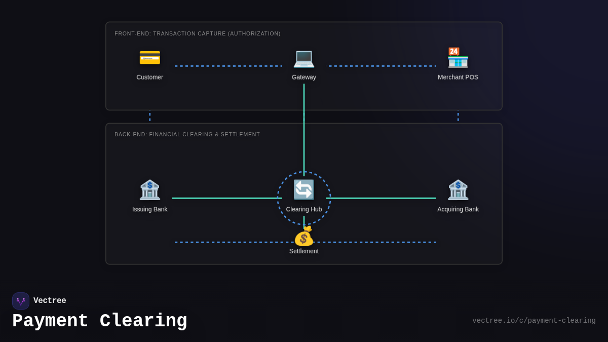
Task: Select the Clearing Hub arrows icon
Action: tap(304, 189)
